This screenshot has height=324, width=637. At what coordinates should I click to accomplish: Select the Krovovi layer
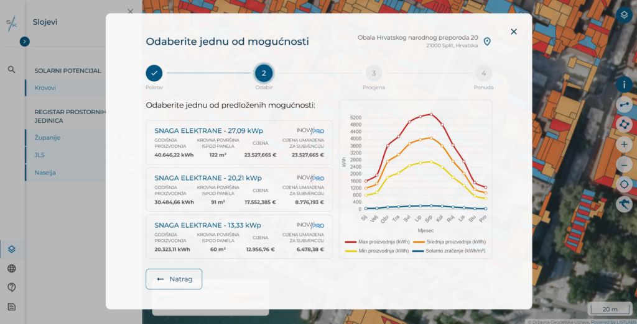coord(46,88)
